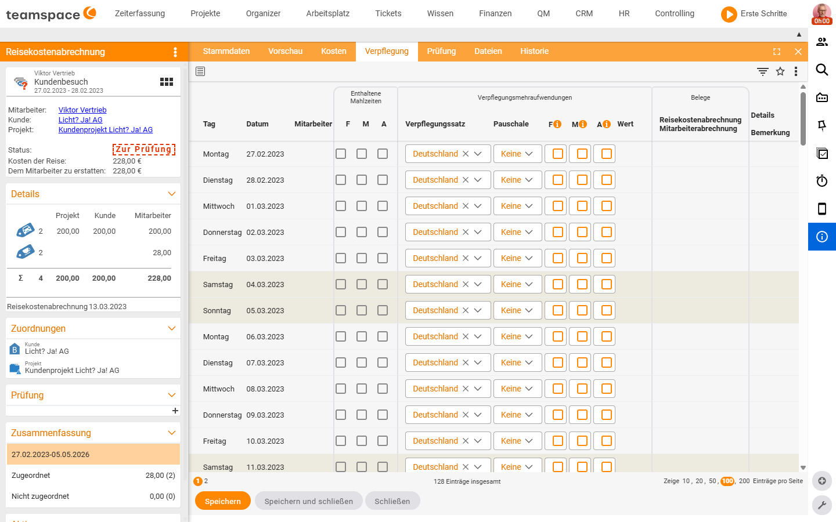
Task: Go to page 2 of entries
Action: coord(206,481)
